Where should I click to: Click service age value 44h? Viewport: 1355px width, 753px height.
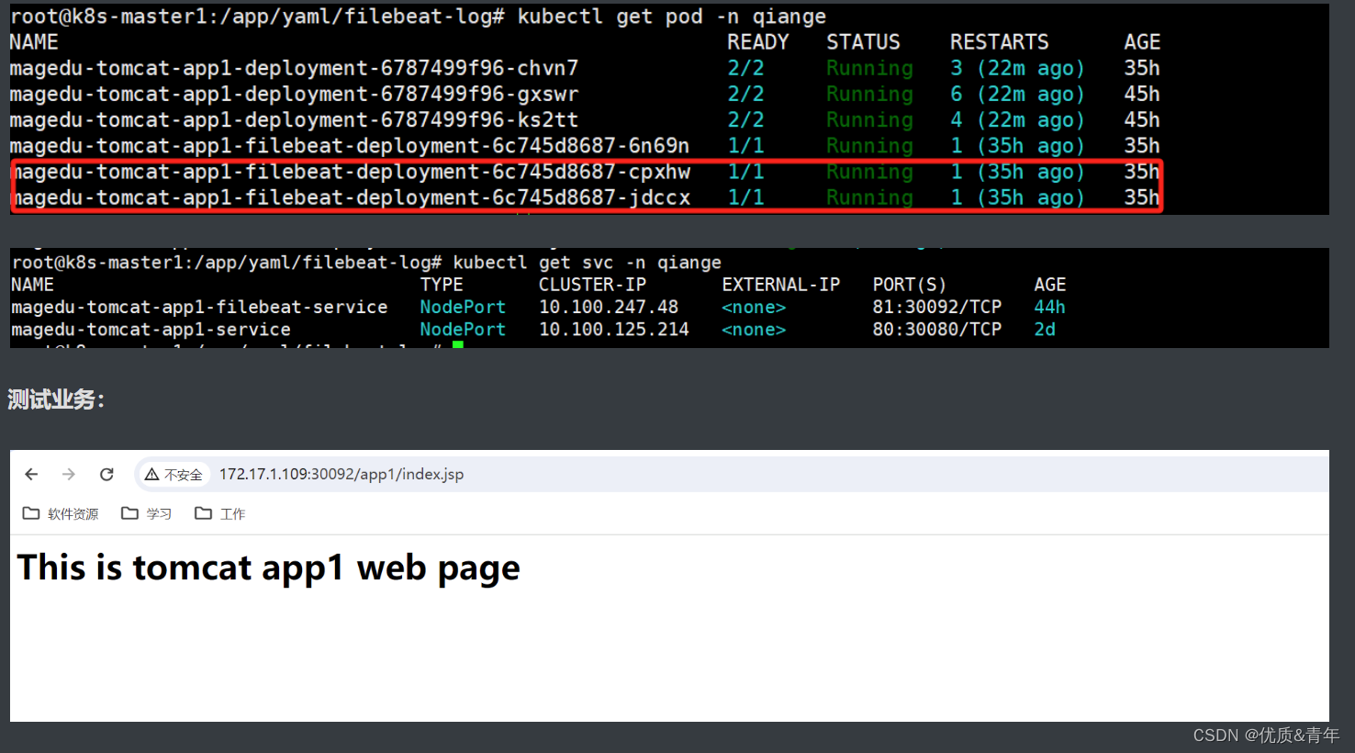point(1049,307)
